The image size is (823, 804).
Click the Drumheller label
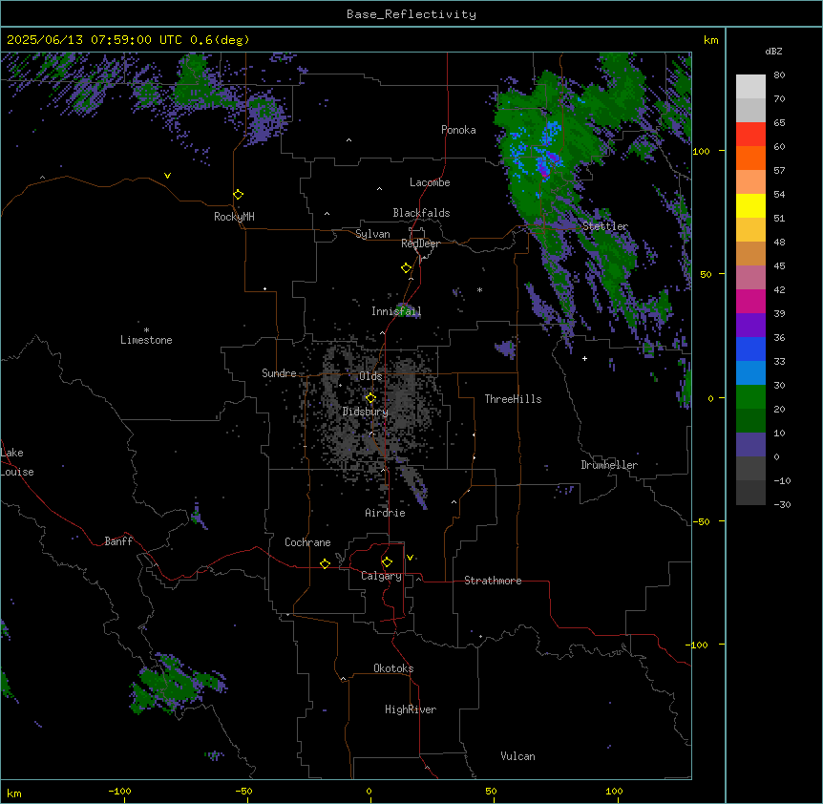pos(609,465)
